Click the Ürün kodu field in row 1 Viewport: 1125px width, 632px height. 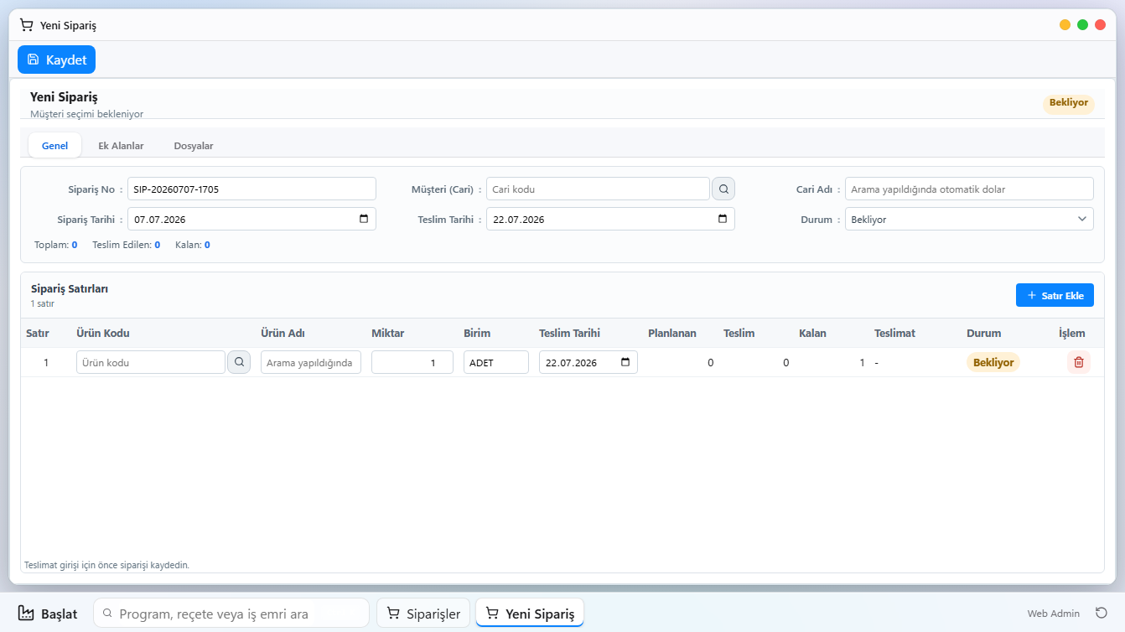151,362
